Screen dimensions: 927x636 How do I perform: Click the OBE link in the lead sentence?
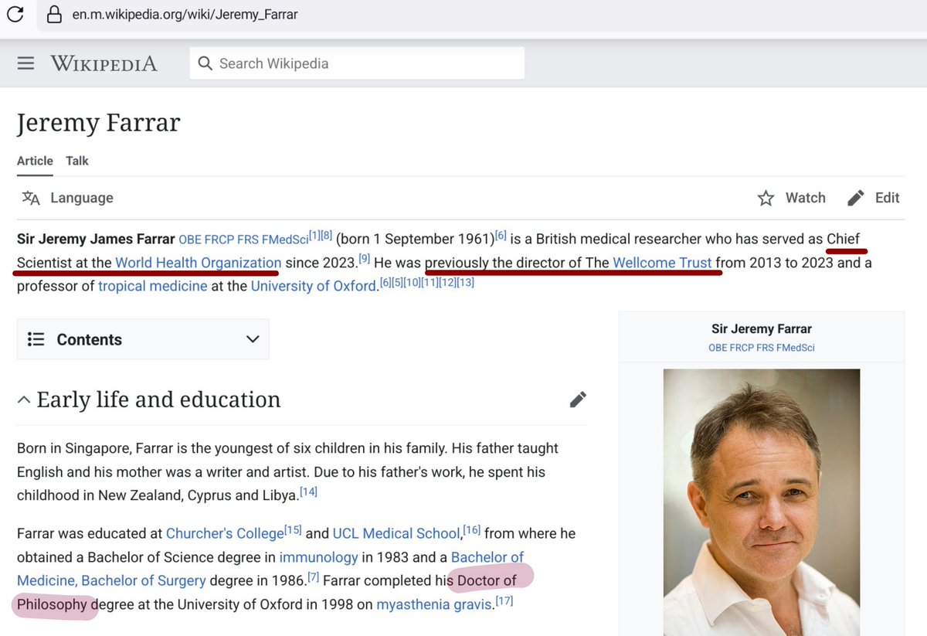[189, 240]
